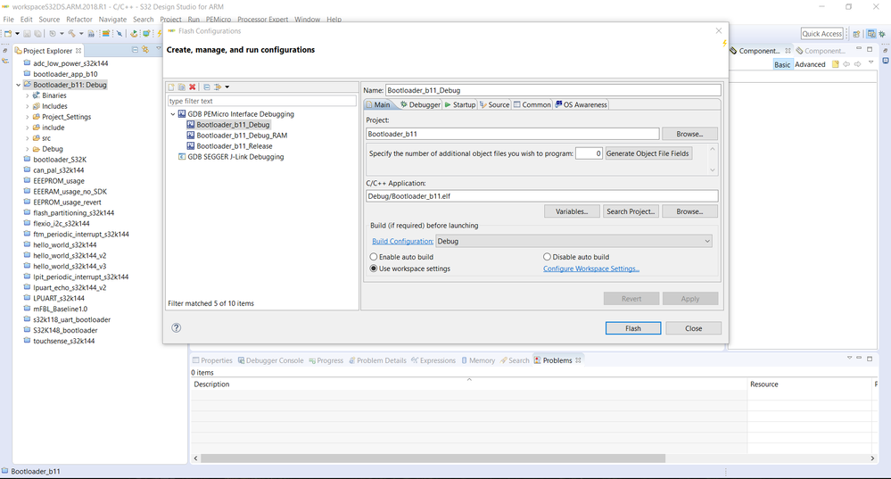Select Use workspace settings radio button
Viewport: 891px width, 479px height.
(374, 268)
